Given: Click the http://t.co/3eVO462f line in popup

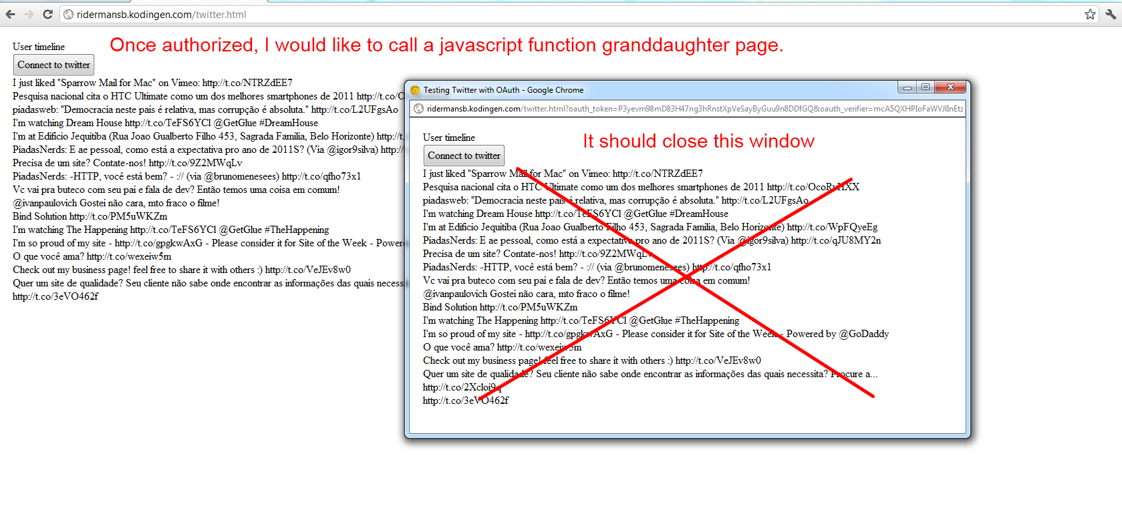Looking at the screenshot, I should [x=465, y=401].
